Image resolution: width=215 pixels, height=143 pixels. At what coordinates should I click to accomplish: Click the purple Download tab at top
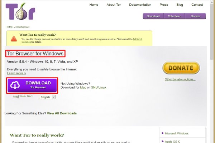(153, 16)
